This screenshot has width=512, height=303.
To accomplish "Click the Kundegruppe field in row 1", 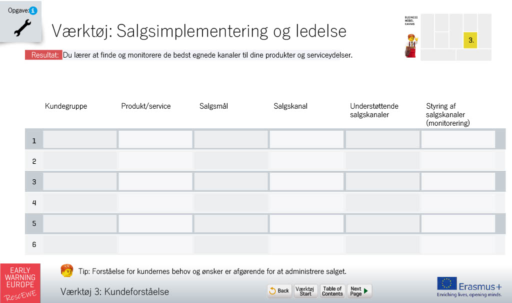I will 79,139.
